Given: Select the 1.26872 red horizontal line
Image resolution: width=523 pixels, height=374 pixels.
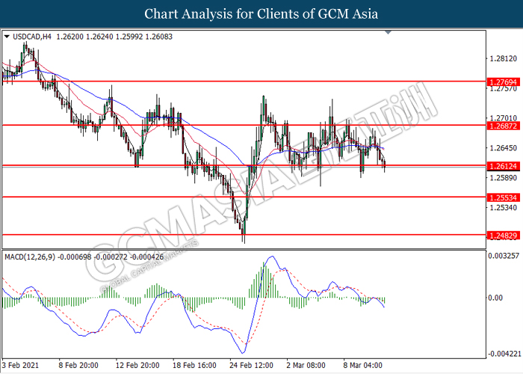Looking at the screenshot, I should (224, 126).
